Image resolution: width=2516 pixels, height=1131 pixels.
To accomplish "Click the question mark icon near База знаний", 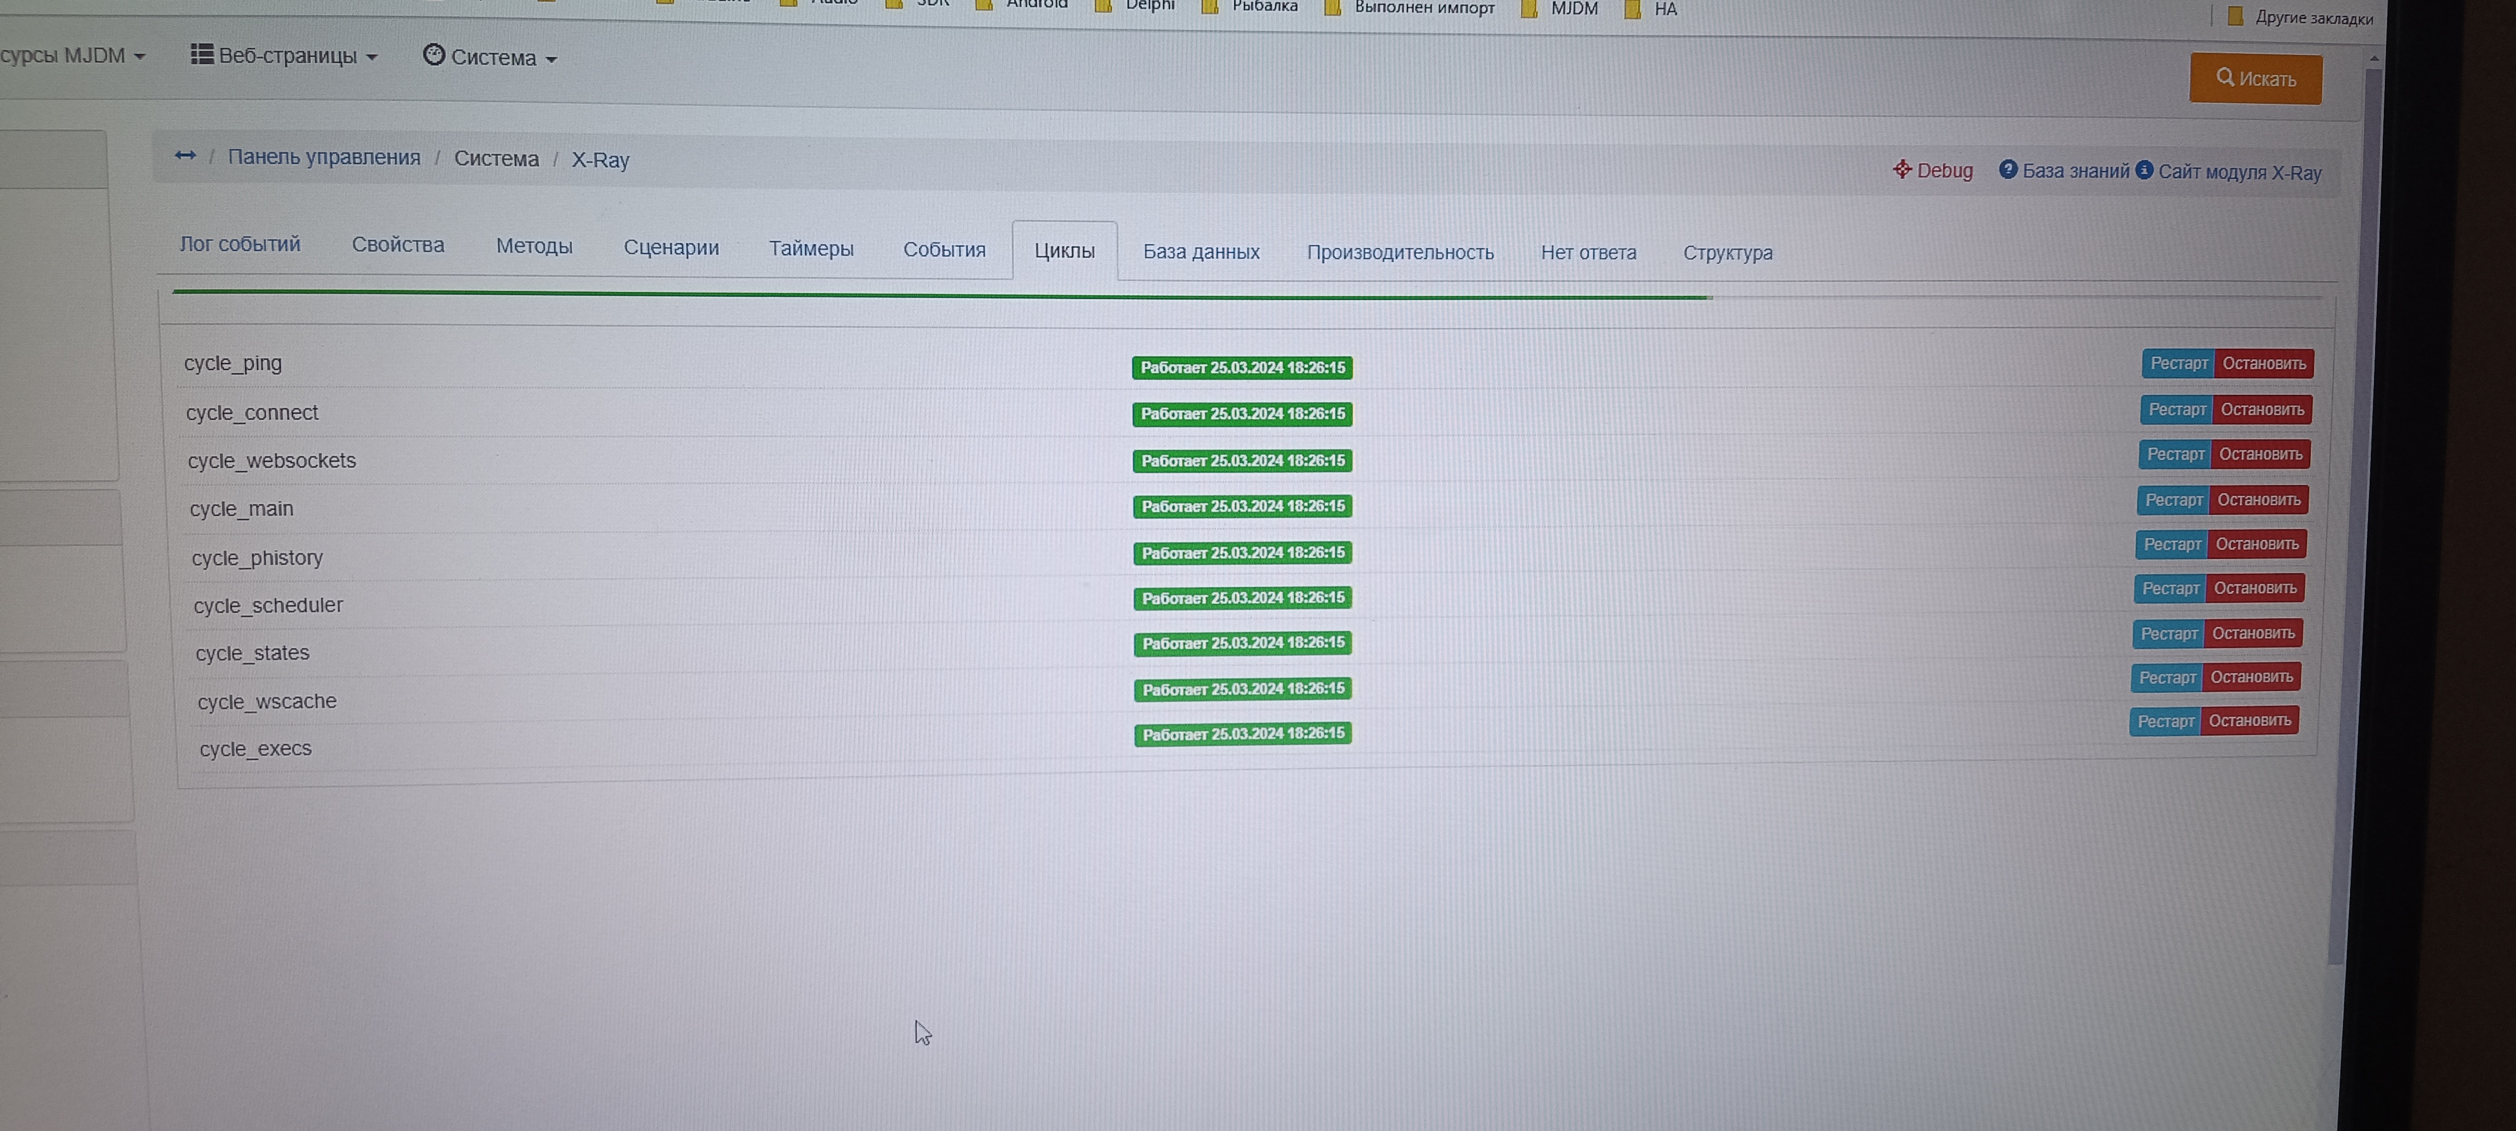I will pos(2007,169).
